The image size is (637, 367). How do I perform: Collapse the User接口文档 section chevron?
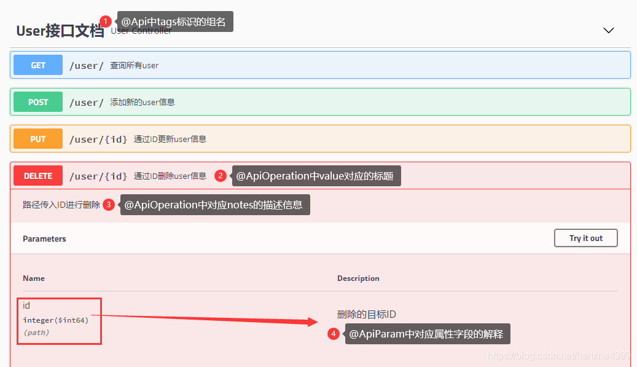(608, 31)
